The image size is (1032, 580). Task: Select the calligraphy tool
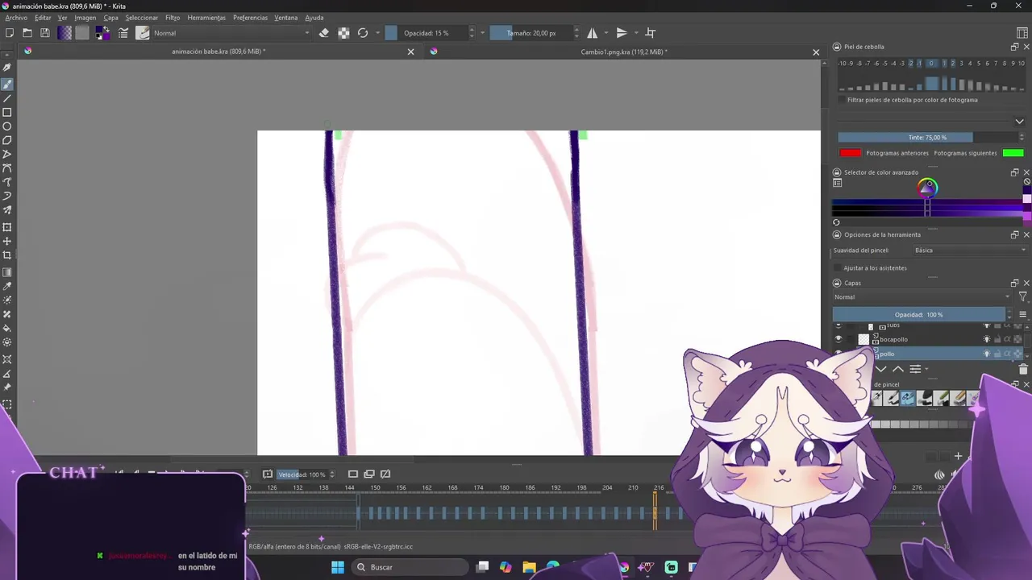pos(7,68)
